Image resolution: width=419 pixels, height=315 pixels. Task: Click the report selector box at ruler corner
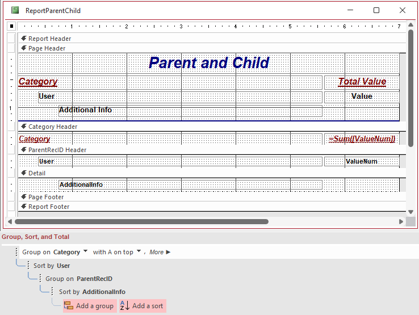tap(11, 26)
